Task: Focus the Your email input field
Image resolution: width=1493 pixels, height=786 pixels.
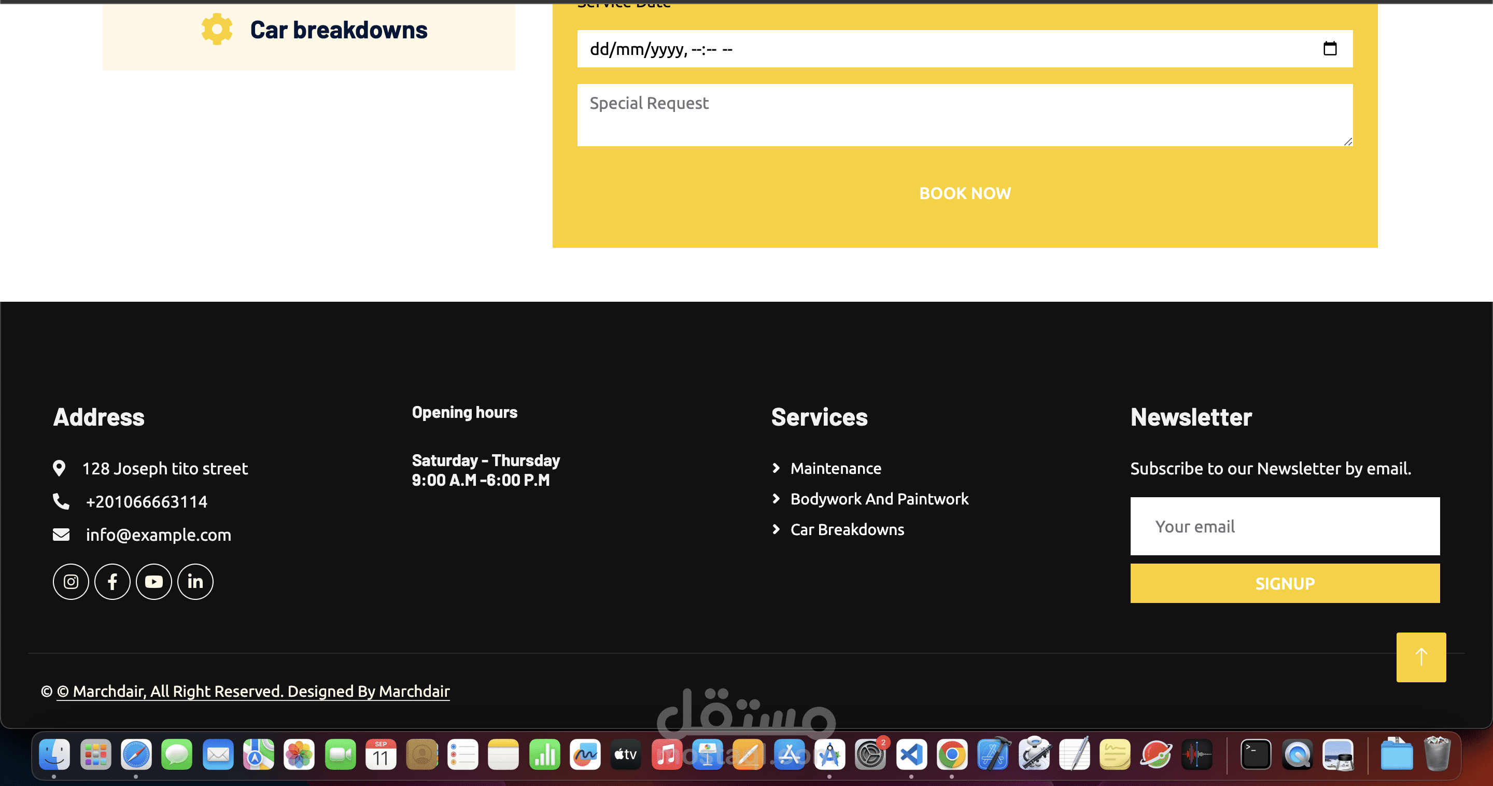Action: (1285, 526)
